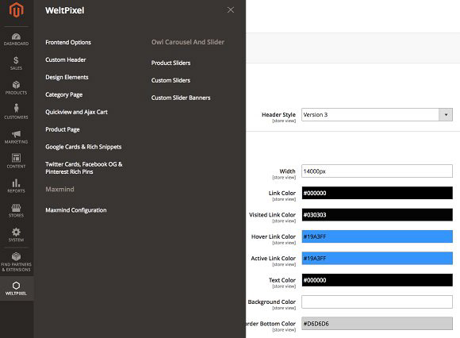The height and width of the screenshot is (338, 460).
Task: Click the WeltPixel panel title
Action: pos(64,10)
